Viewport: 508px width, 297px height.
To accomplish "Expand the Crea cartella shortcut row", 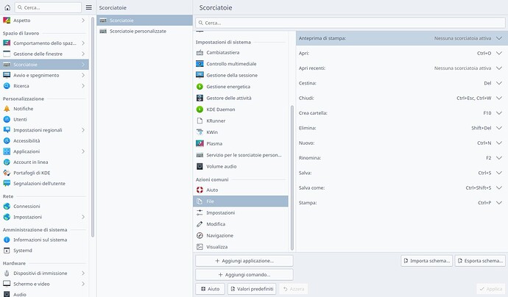I will pyautogui.click(x=499, y=113).
